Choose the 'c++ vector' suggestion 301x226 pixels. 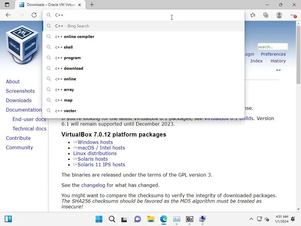coord(143,111)
